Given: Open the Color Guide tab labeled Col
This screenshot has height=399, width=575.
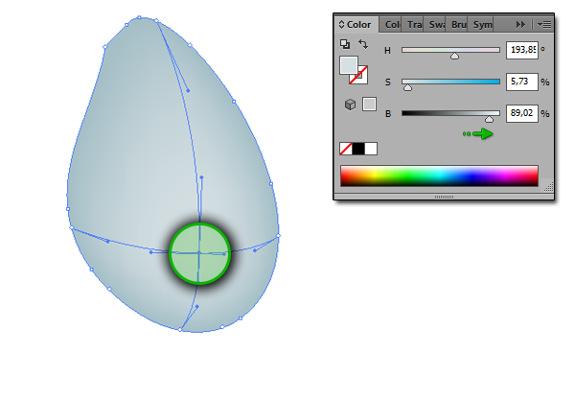Looking at the screenshot, I should [391, 25].
